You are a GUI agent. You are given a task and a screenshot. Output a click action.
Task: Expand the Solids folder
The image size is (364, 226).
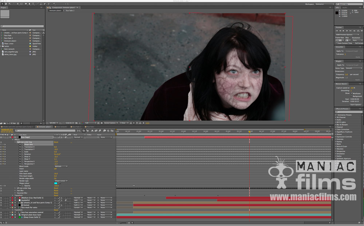tap(1, 46)
